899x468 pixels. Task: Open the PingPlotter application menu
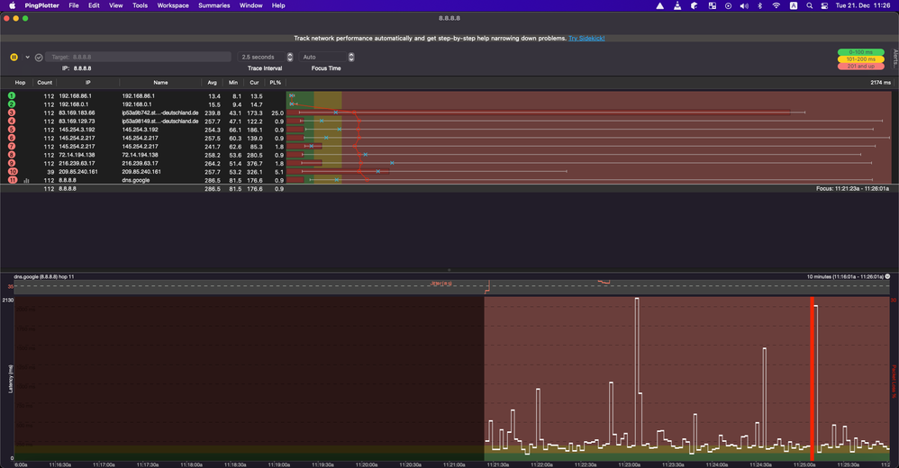41,5
